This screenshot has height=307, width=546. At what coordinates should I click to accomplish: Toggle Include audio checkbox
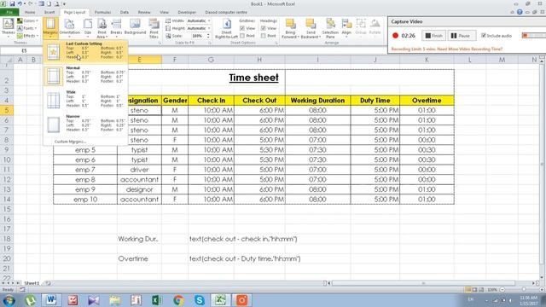tap(484, 36)
